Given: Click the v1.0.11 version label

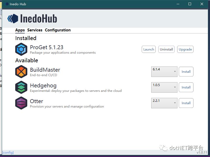Looking at the screenshot, I should (x=202, y=153).
